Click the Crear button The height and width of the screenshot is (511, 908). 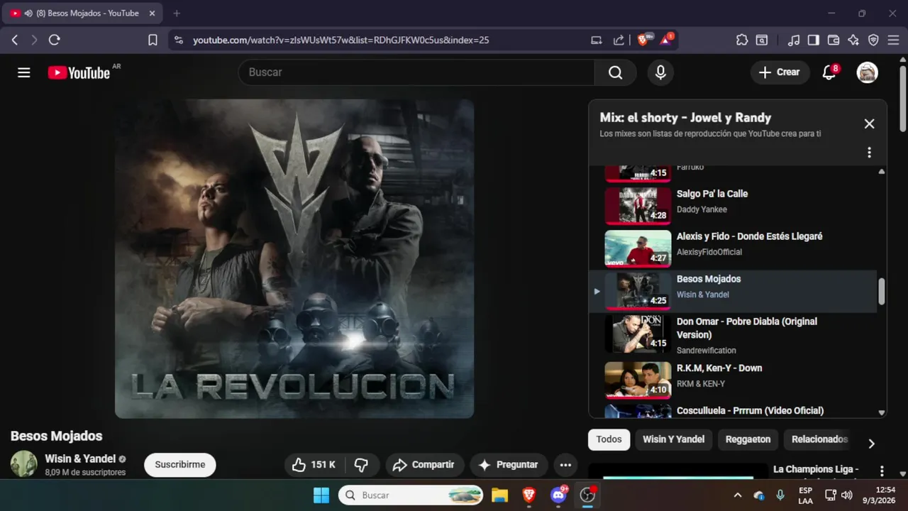780,72
